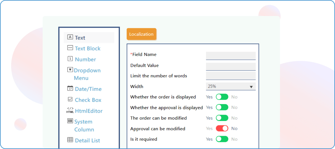The image size is (335, 149).
Task: Select the Text Block icon
Action: pos(70,48)
